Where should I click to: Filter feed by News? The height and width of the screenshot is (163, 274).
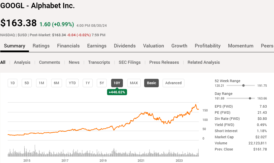pos(74,62)
